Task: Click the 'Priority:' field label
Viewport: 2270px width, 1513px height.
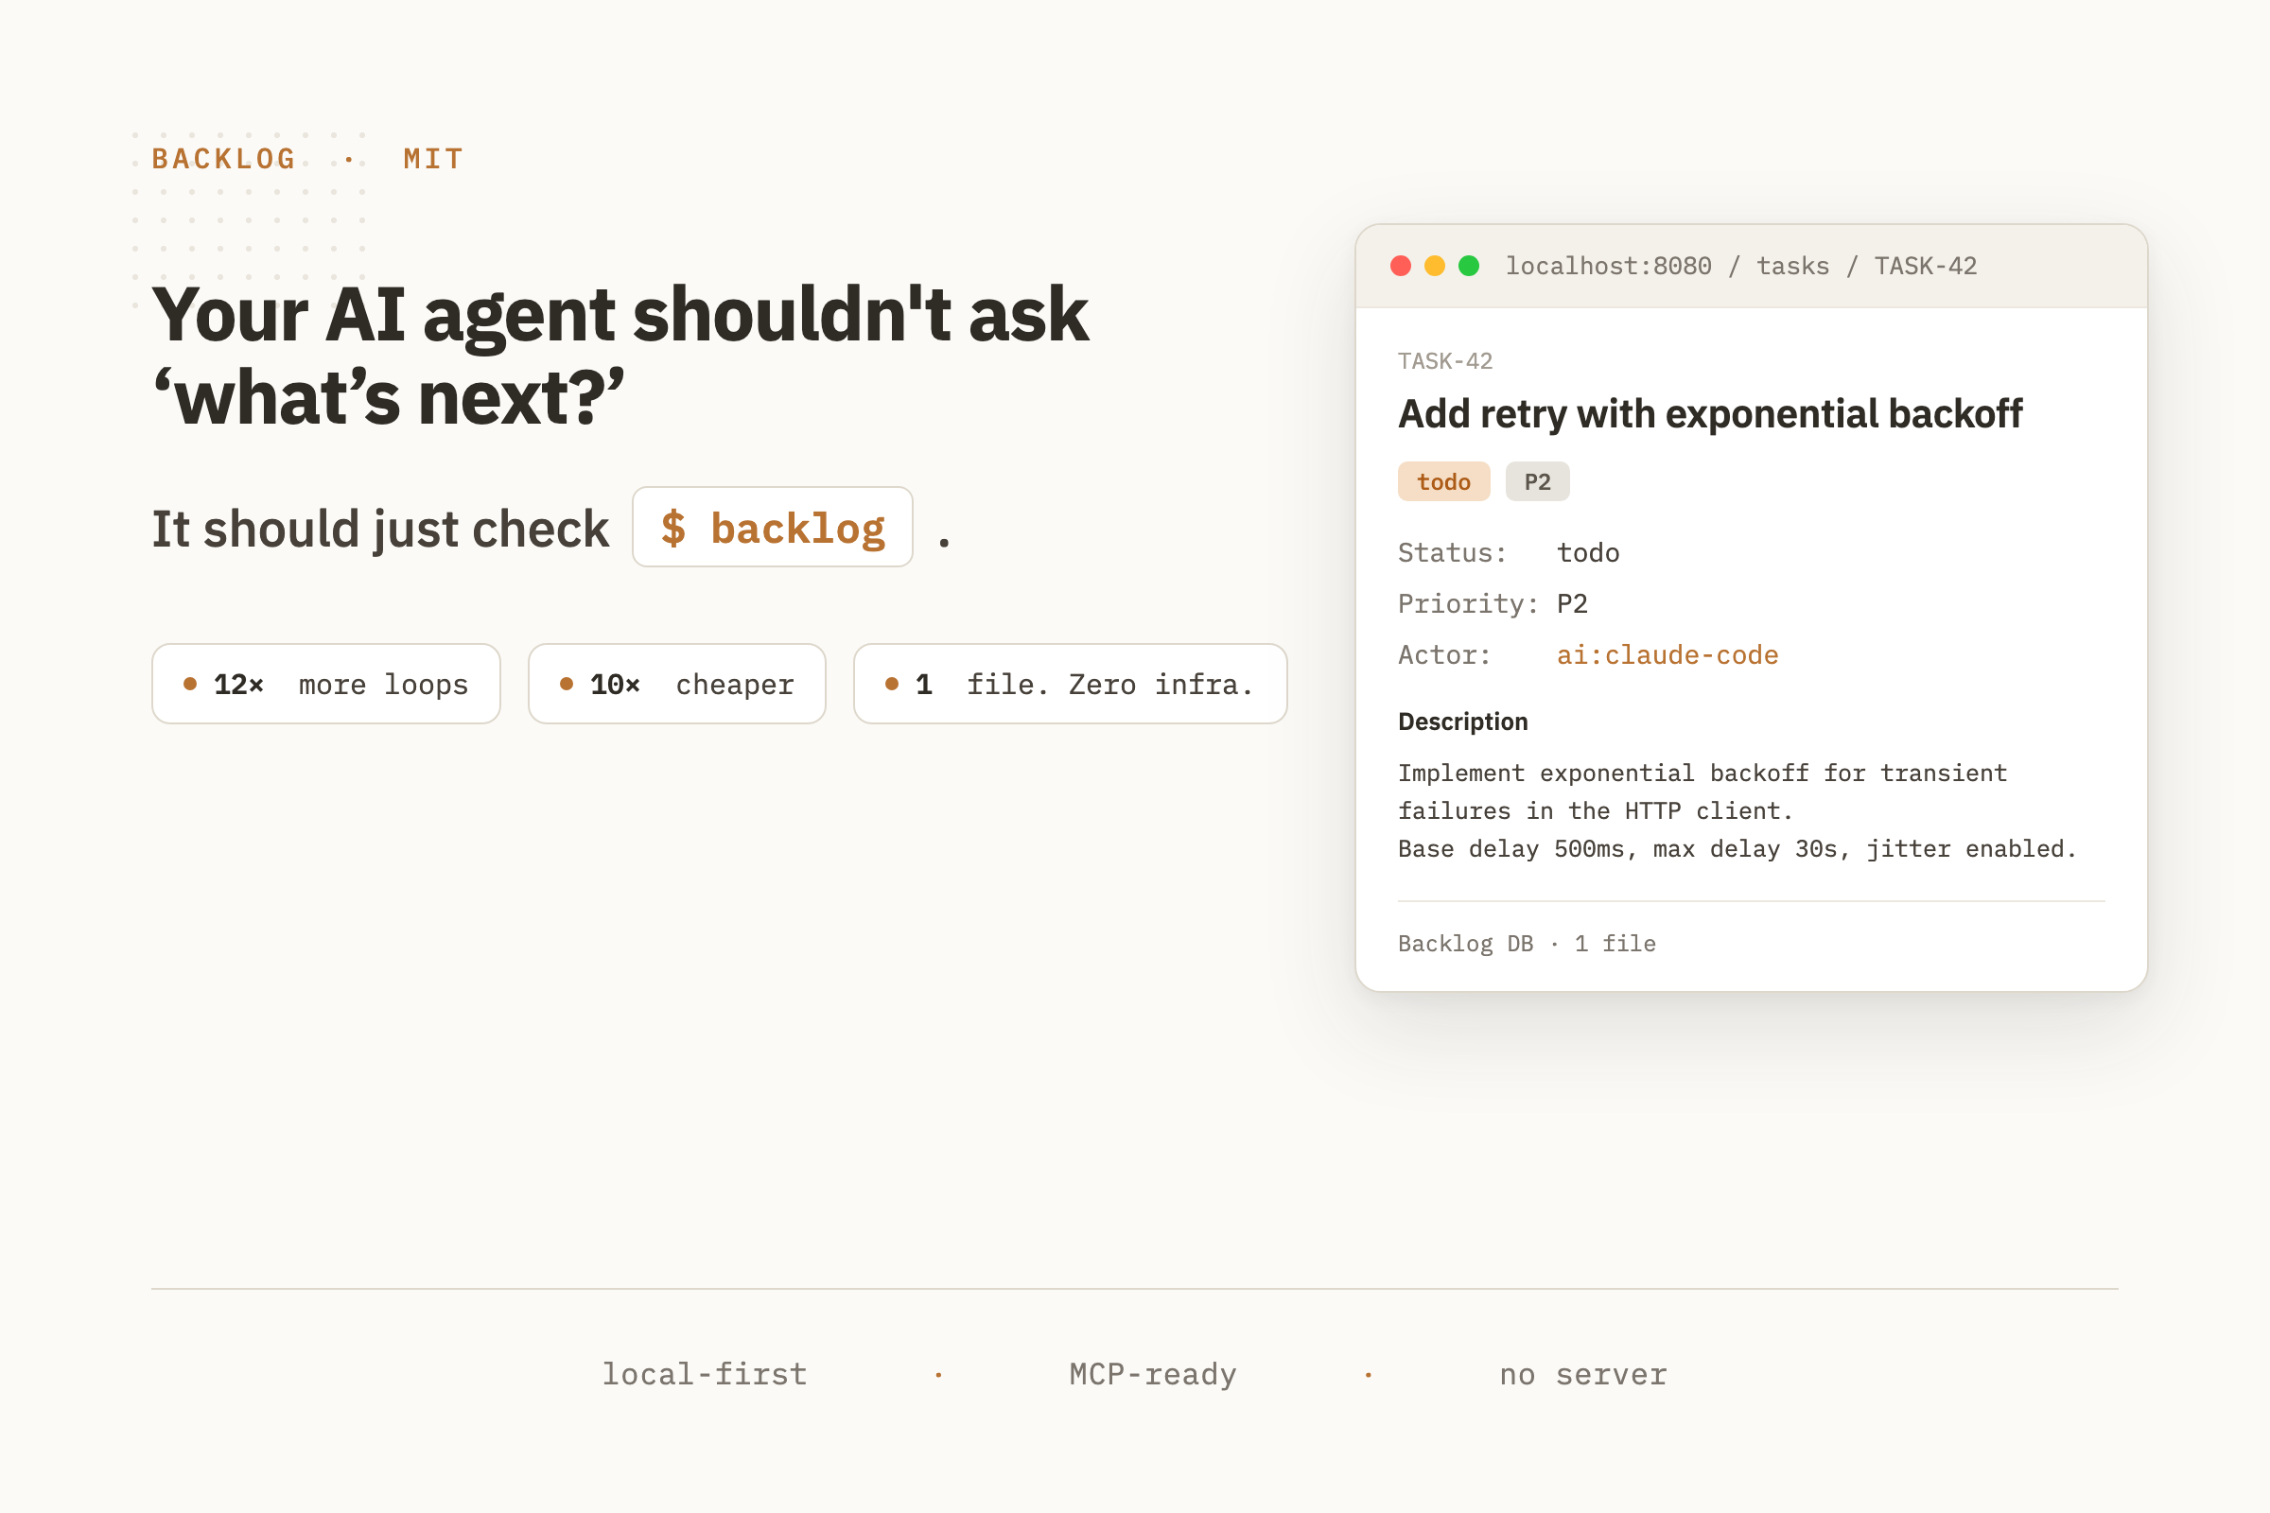Action: click(x=1468, y=604)
